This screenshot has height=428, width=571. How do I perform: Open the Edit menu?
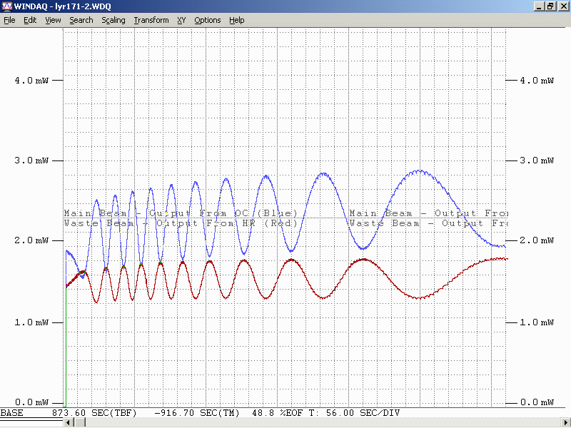click(30, 20)
